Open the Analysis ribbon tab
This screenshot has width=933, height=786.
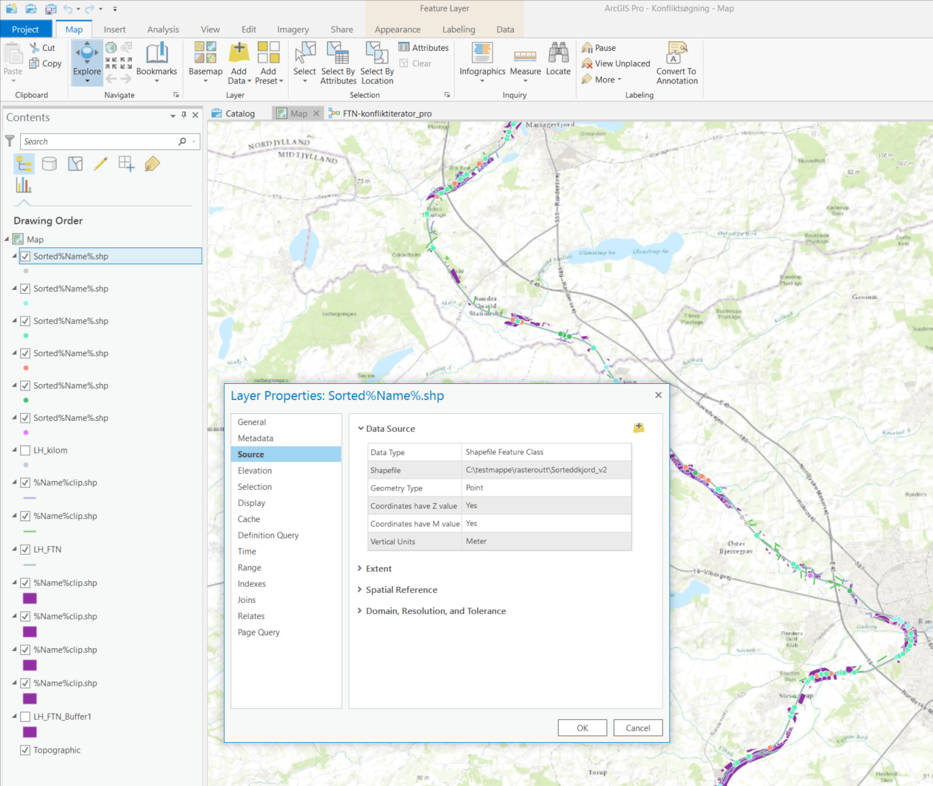coord(163,29)
